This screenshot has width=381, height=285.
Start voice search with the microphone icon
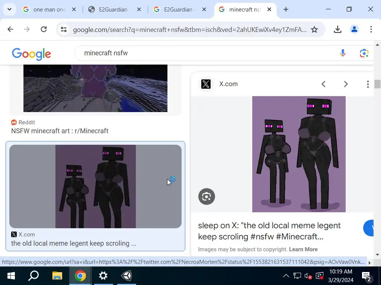pos(343,53)
